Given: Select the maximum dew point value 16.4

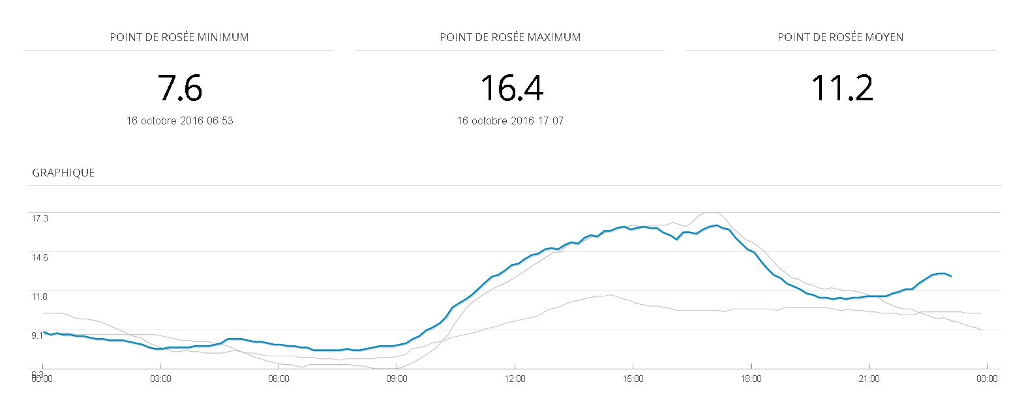Looking at the screenshot, I should tap(511, 88).
